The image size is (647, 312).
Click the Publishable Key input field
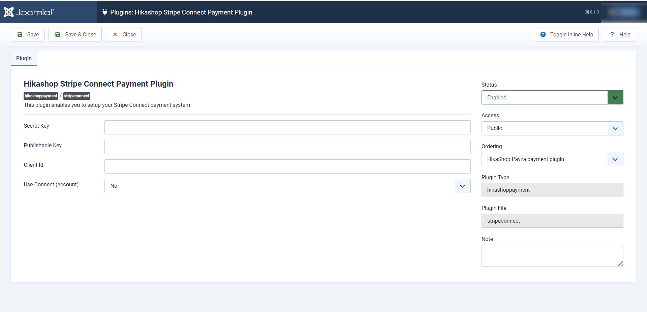click(287, 147)
